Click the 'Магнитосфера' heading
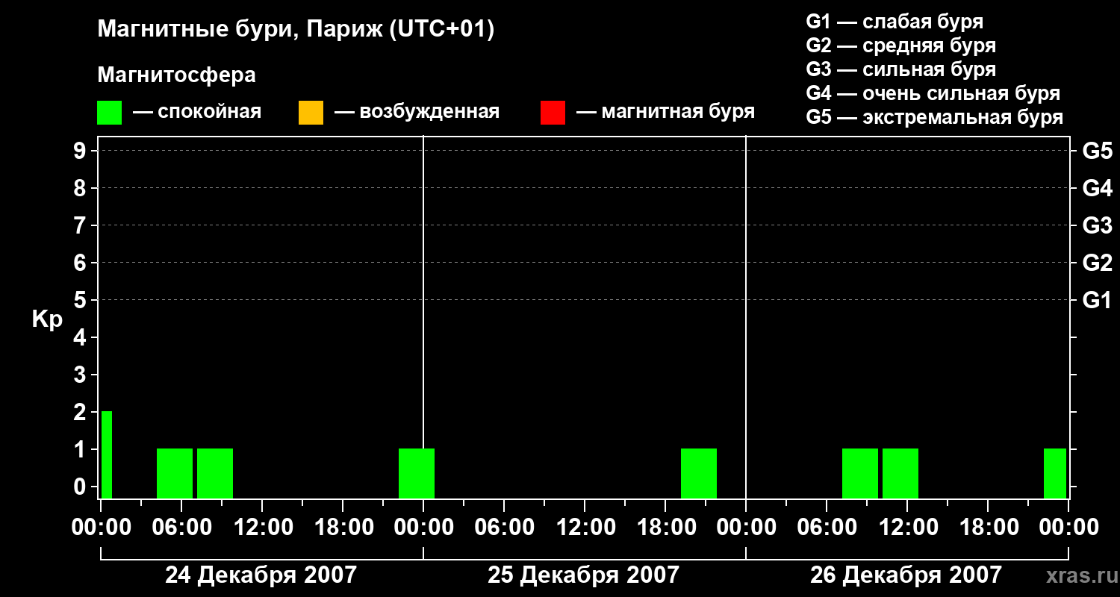Screen dimensions: 1120x597 coord(176,75)
